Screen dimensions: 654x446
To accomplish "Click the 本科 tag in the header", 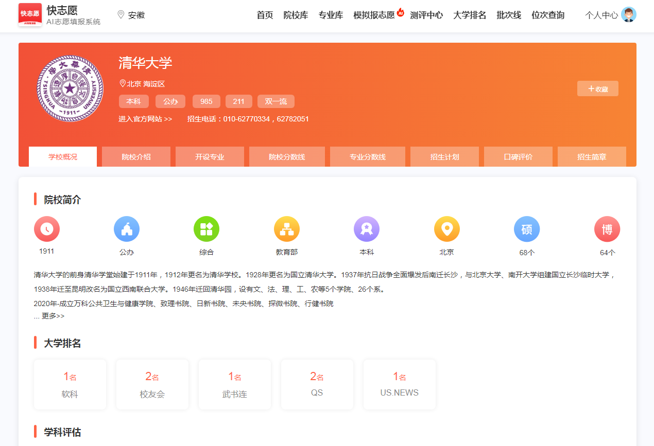I will [x=134, y=101].
